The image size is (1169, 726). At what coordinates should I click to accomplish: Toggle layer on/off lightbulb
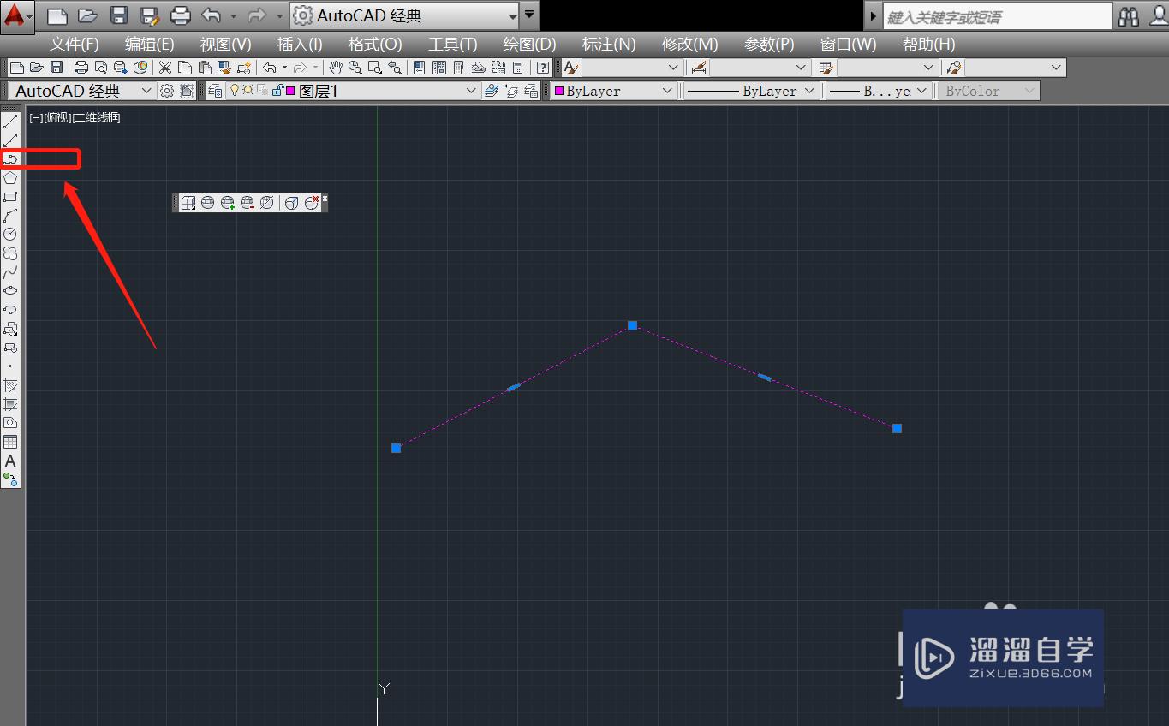click(x=235, y=91)
